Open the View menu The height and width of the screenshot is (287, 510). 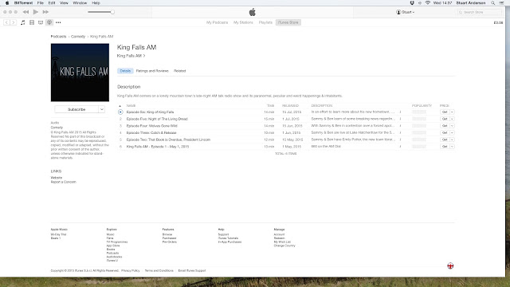point(64,3)
